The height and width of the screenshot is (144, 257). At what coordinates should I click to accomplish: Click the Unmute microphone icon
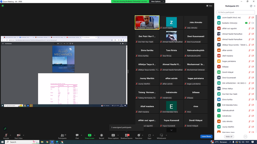click(x=6, y=135)
